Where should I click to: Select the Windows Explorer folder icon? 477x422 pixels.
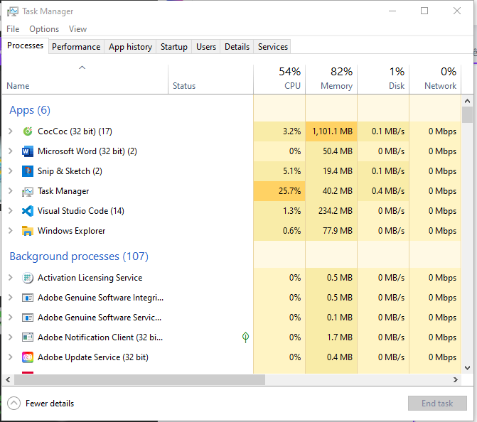(x=28, y=231)
